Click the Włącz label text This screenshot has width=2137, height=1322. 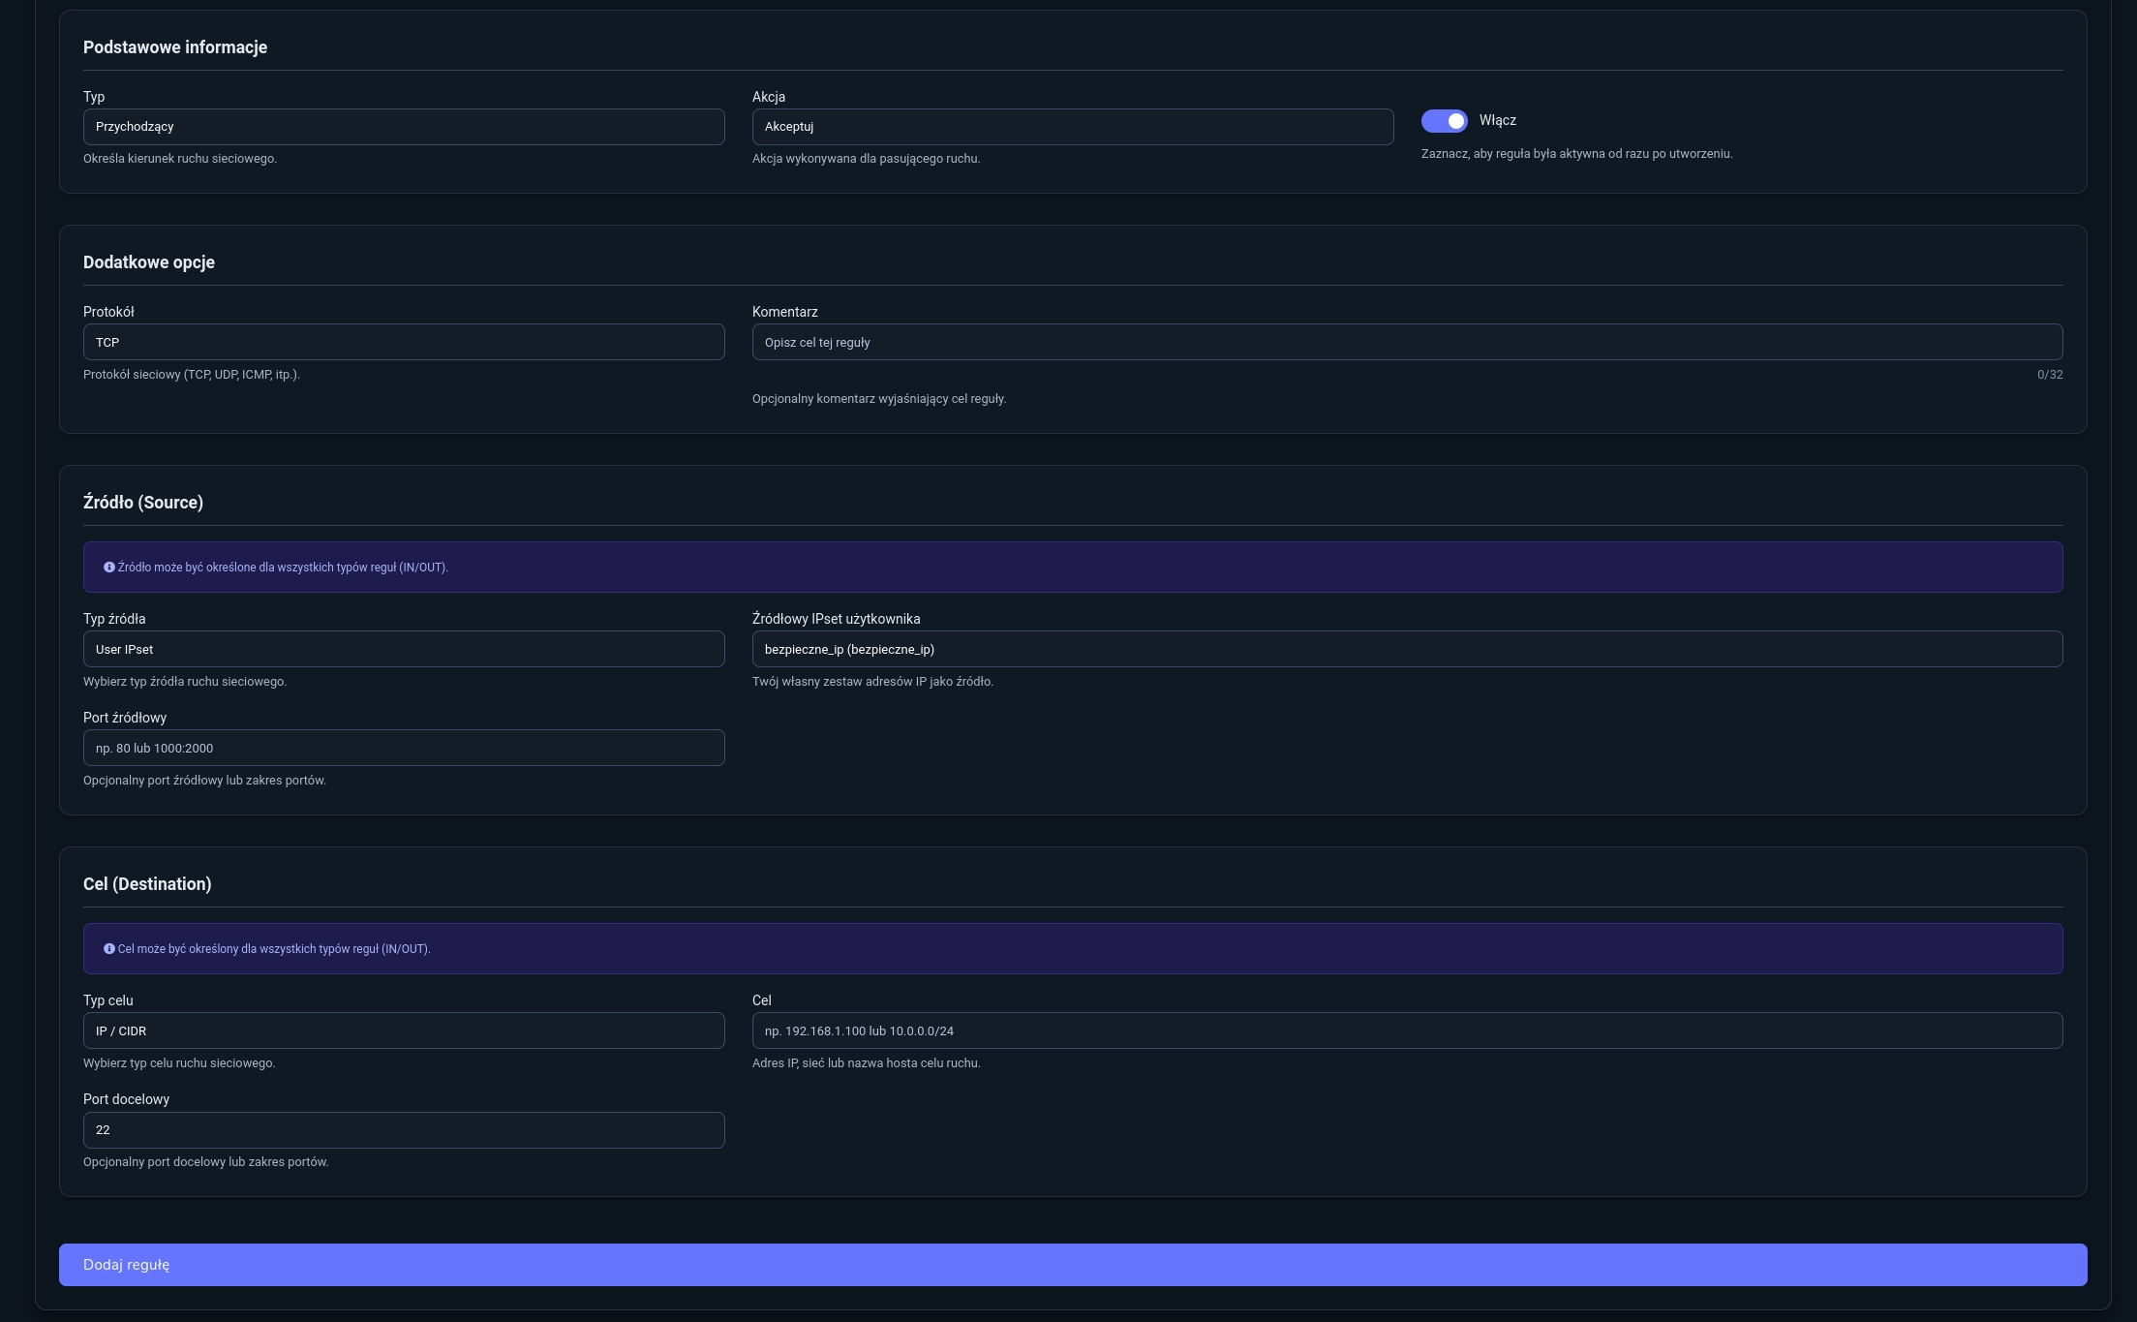[x=1497, y=121]
